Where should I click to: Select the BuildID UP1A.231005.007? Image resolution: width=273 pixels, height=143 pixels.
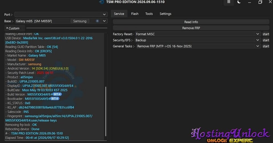click(x=32, y=82)
